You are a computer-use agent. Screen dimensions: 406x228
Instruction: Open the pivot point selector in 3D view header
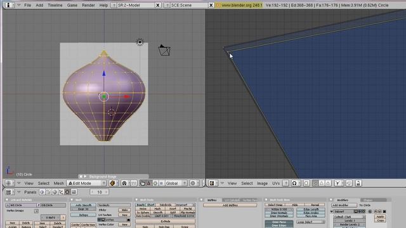coord(126,183)
